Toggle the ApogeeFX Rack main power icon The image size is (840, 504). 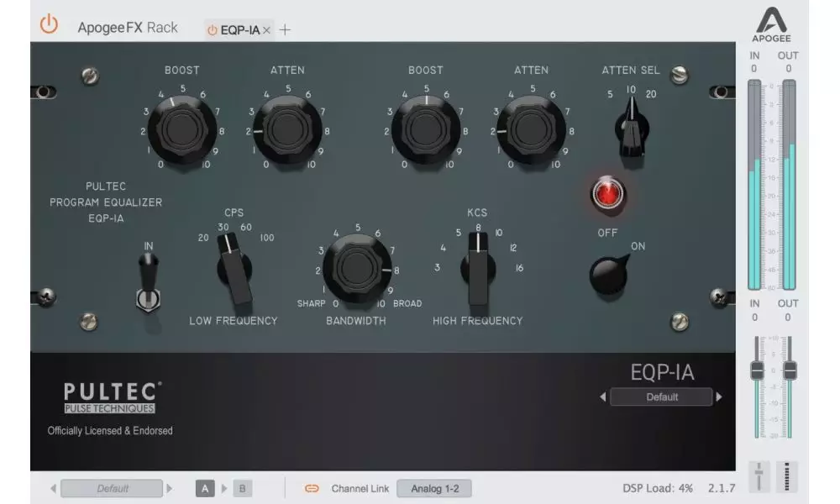click(x=49, y=24)
